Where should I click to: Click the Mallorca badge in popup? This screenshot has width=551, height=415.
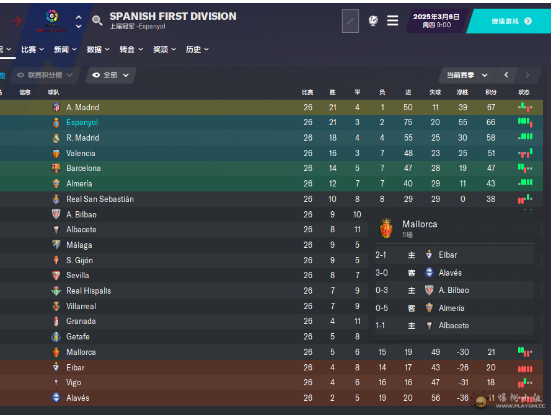point(386,229)
